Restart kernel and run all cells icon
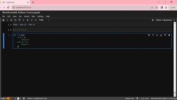 tap(36, 20)
